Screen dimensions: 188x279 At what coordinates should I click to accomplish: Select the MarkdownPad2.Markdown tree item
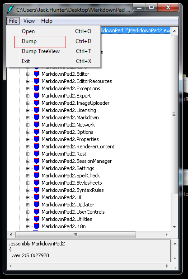tap(70, 117)
